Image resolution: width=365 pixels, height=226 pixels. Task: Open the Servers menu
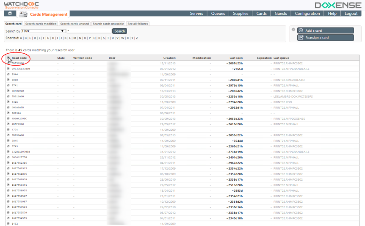[x=196, y=14]
